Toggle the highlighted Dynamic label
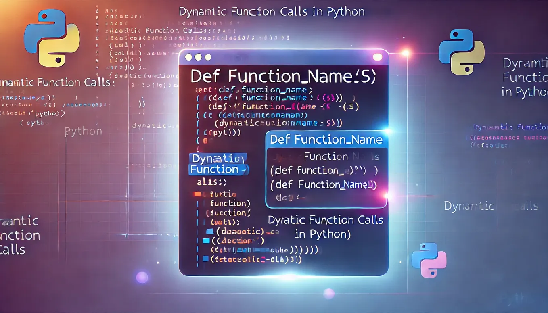This screenshot has width=548, height=313. pyautogui.click(x=218, y=159)
